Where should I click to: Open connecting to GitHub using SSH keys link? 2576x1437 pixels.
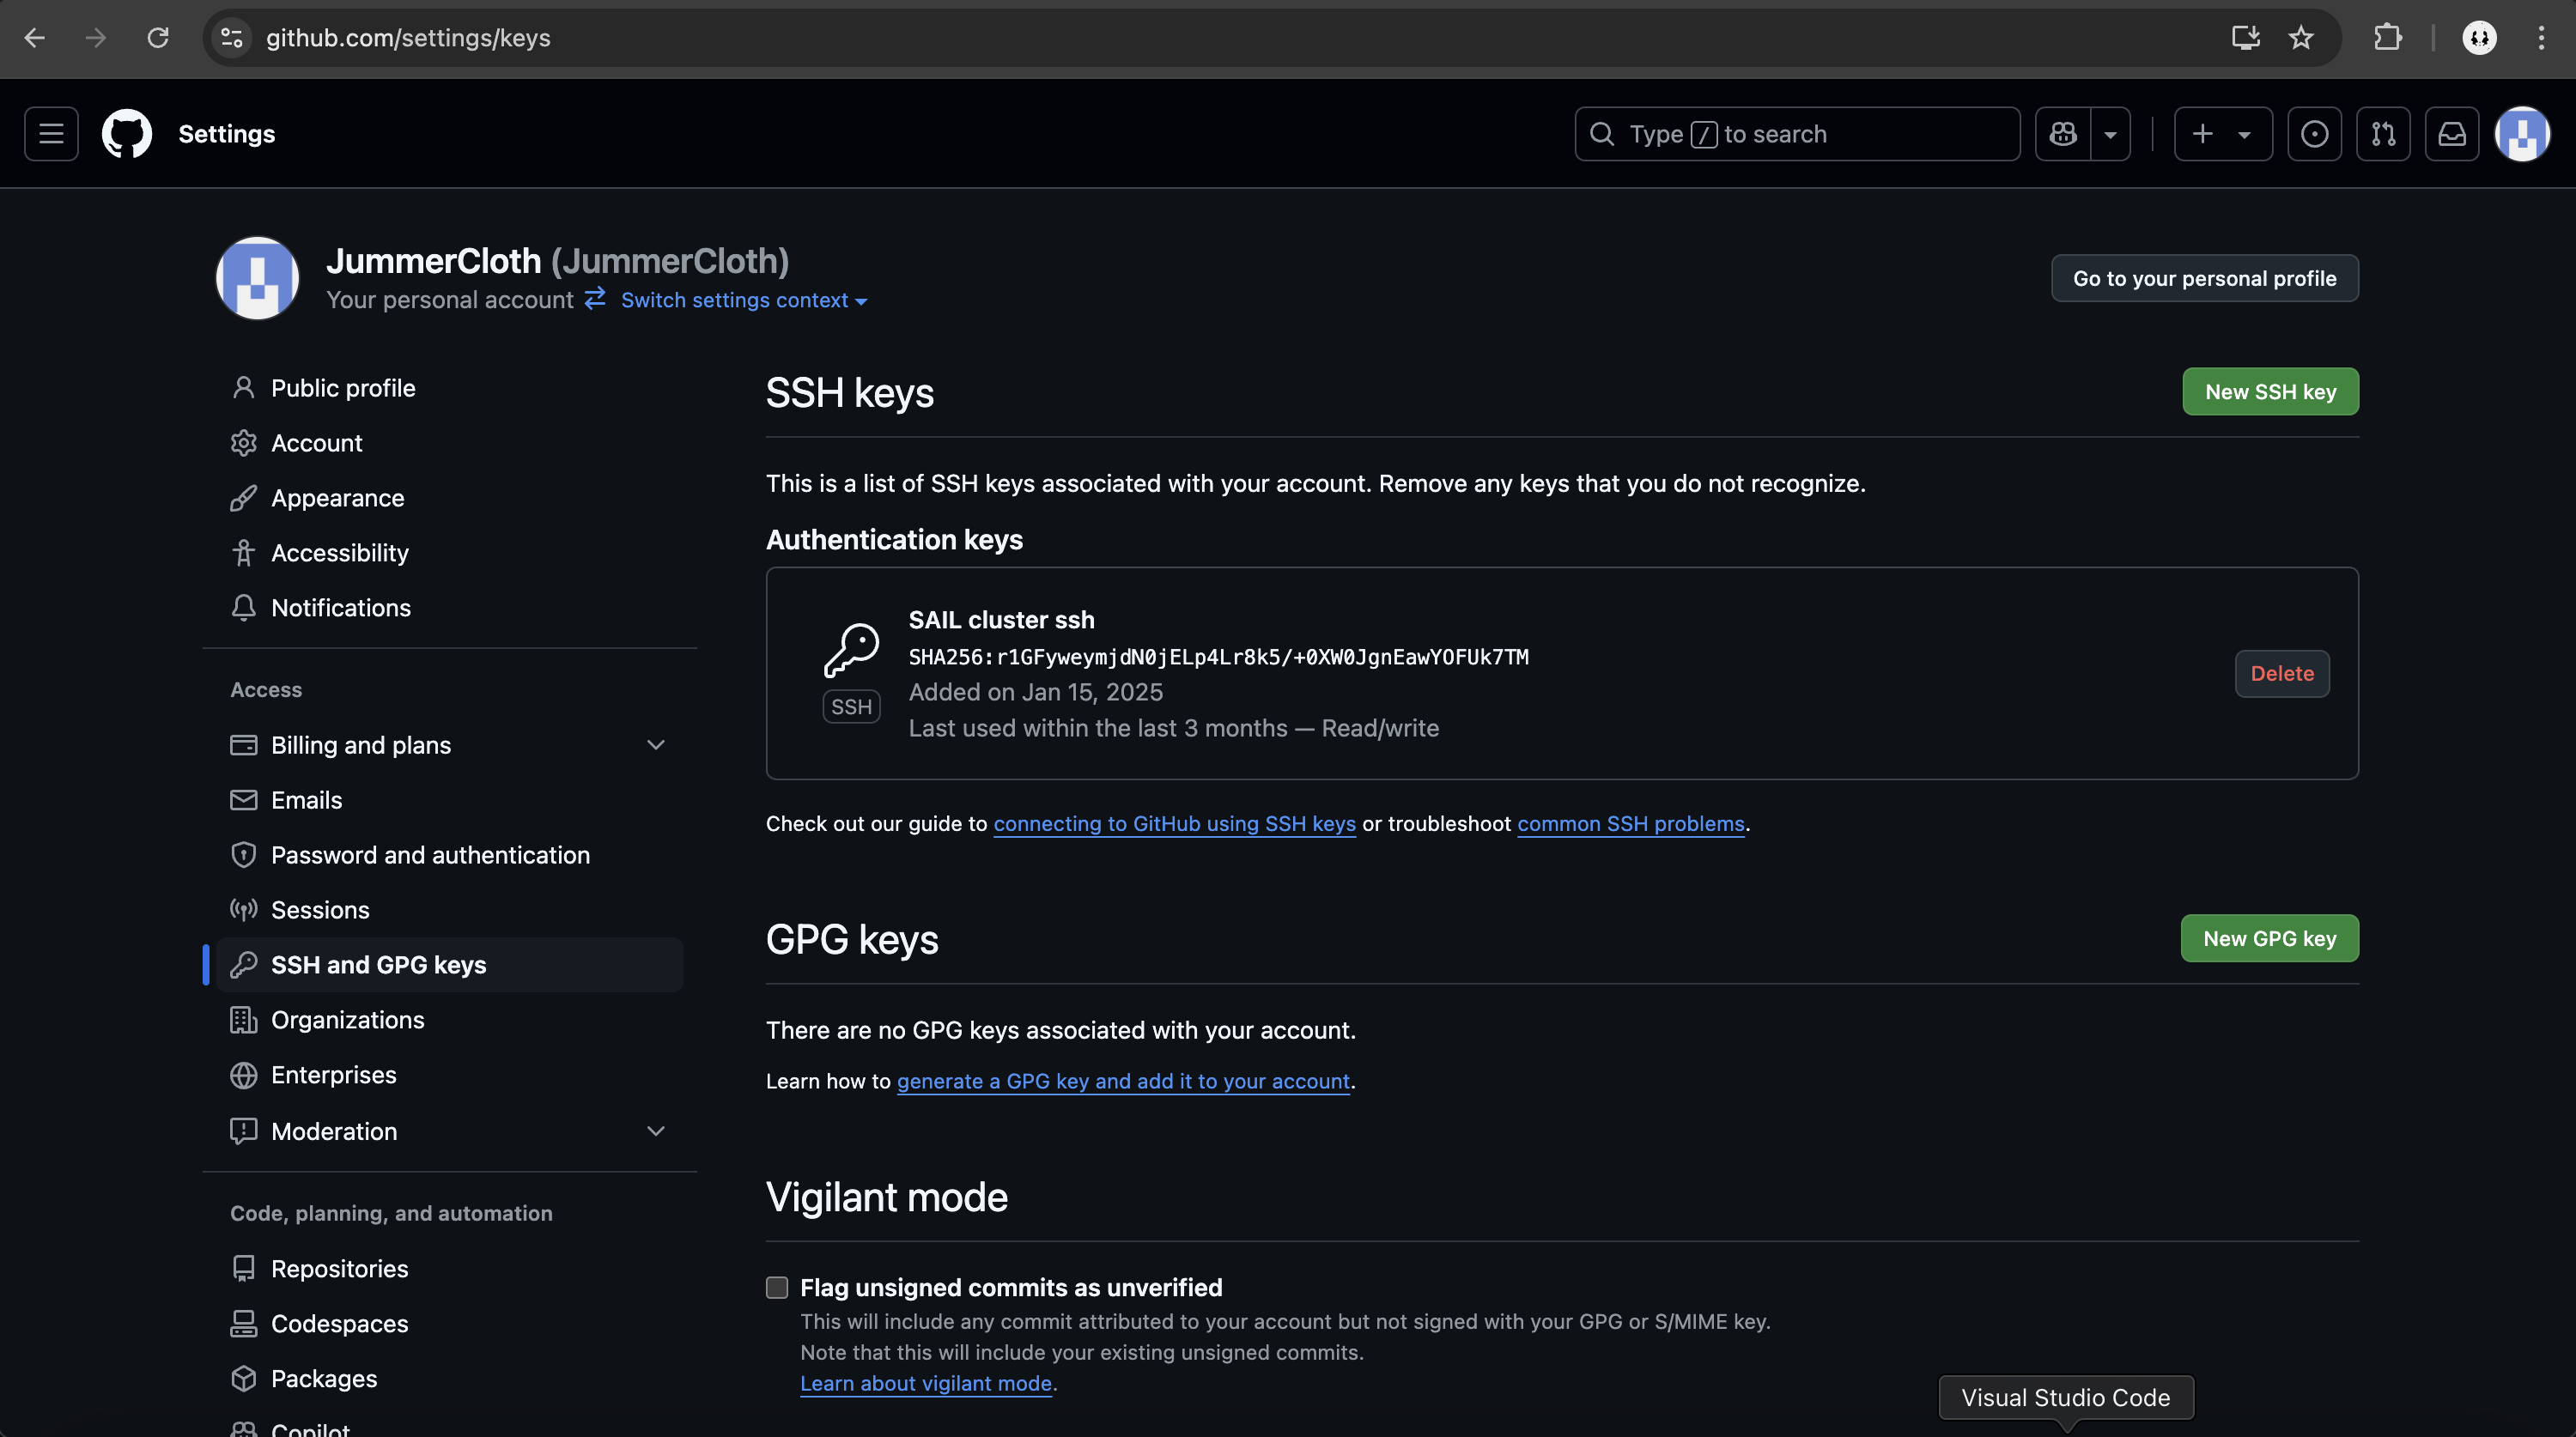tap(1174, 824)
